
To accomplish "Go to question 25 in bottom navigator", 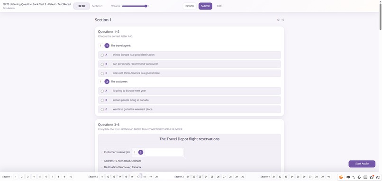I will click(x=212, y=177).
